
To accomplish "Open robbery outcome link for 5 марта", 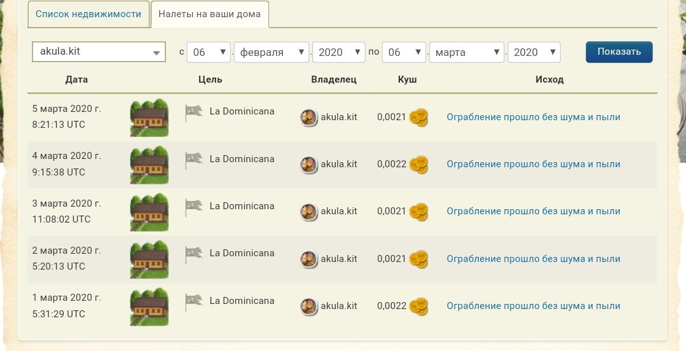I will (533, 117).
